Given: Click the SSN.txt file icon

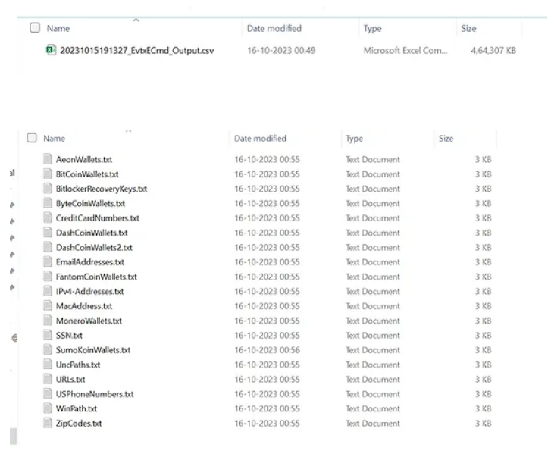Looking at the screenshot, I should click(x=48, y=336).
